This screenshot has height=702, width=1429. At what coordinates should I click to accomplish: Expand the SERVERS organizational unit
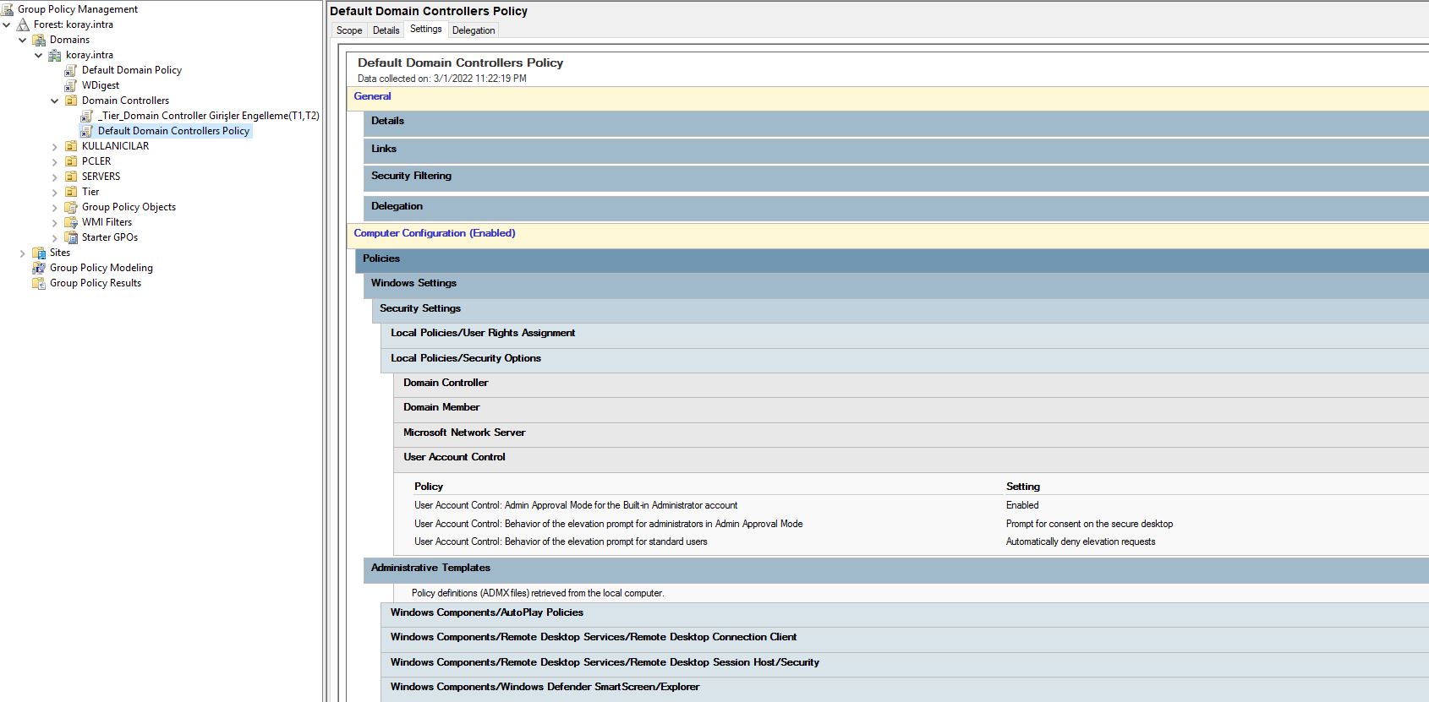point(55,177)
